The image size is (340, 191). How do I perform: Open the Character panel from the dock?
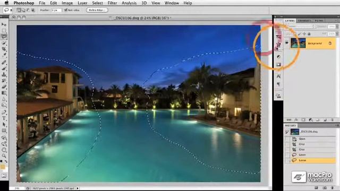[278, 76]
